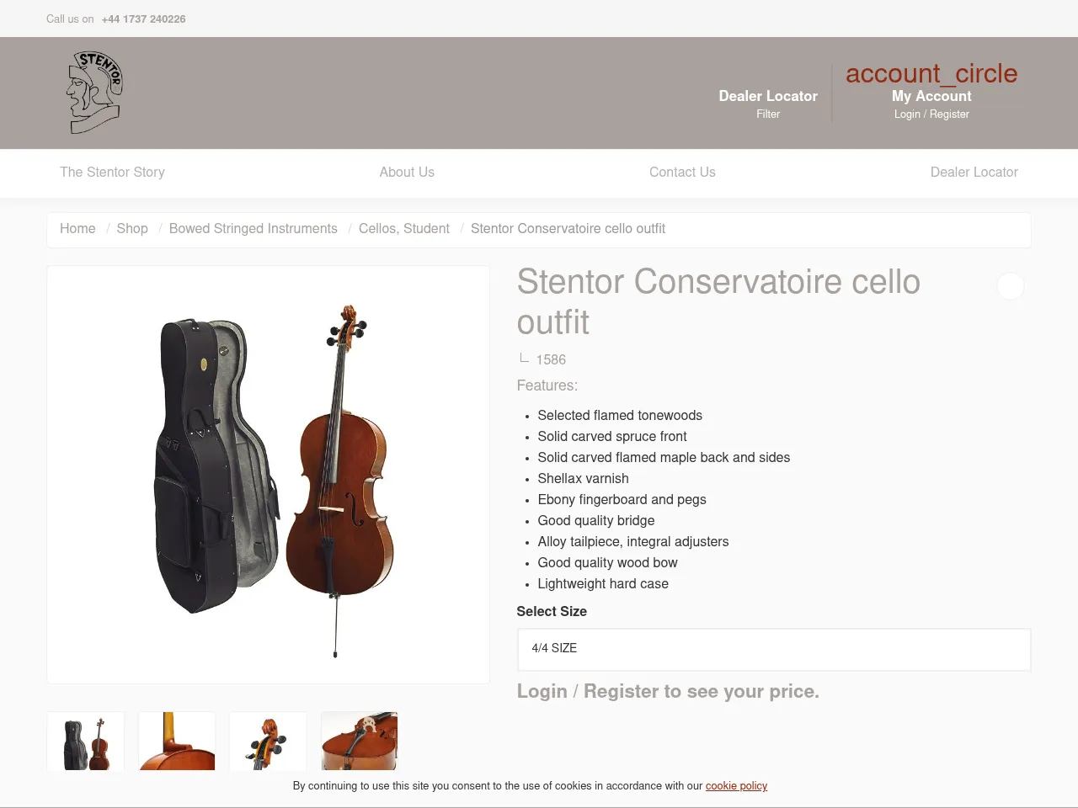The height and width of the screenshot is (808, 1078).
Task: Click the Stentor head logo icon
Action: pos(93,92)
